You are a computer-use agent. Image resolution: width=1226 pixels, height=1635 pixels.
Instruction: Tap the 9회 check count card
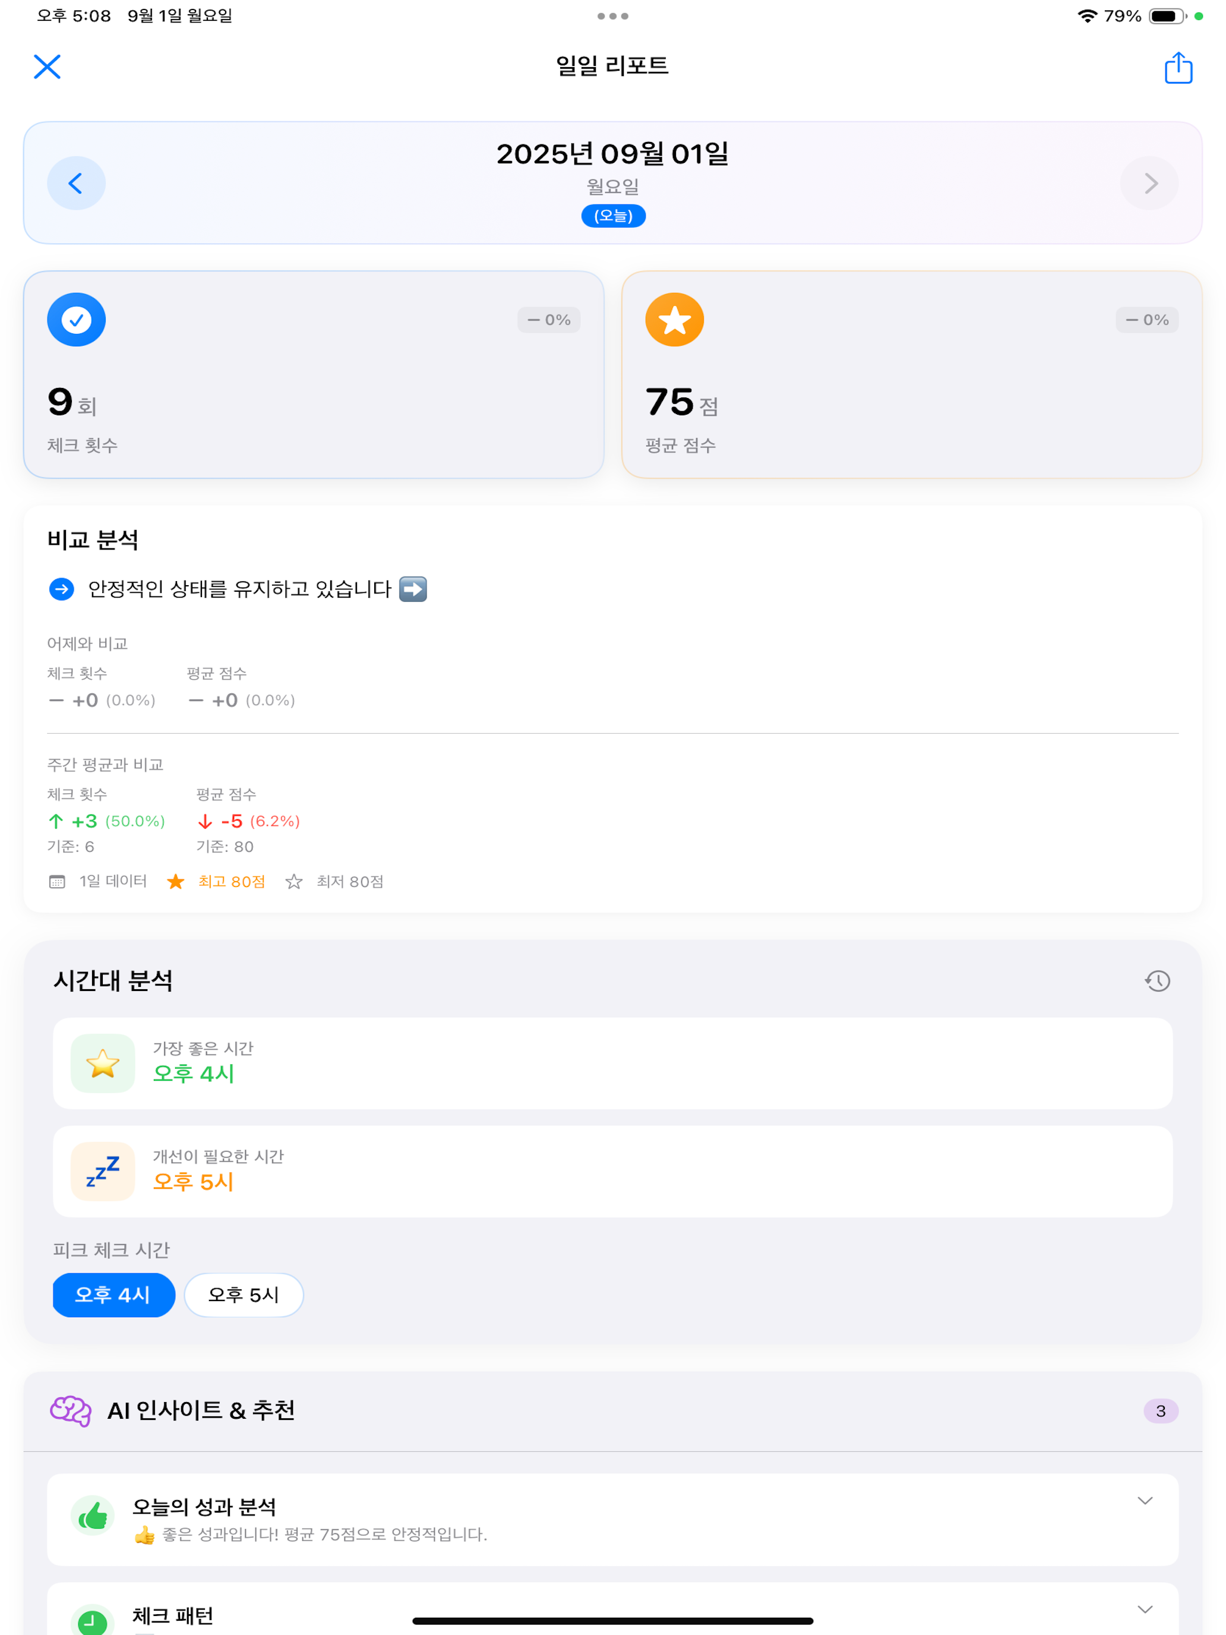click(314, 374)
